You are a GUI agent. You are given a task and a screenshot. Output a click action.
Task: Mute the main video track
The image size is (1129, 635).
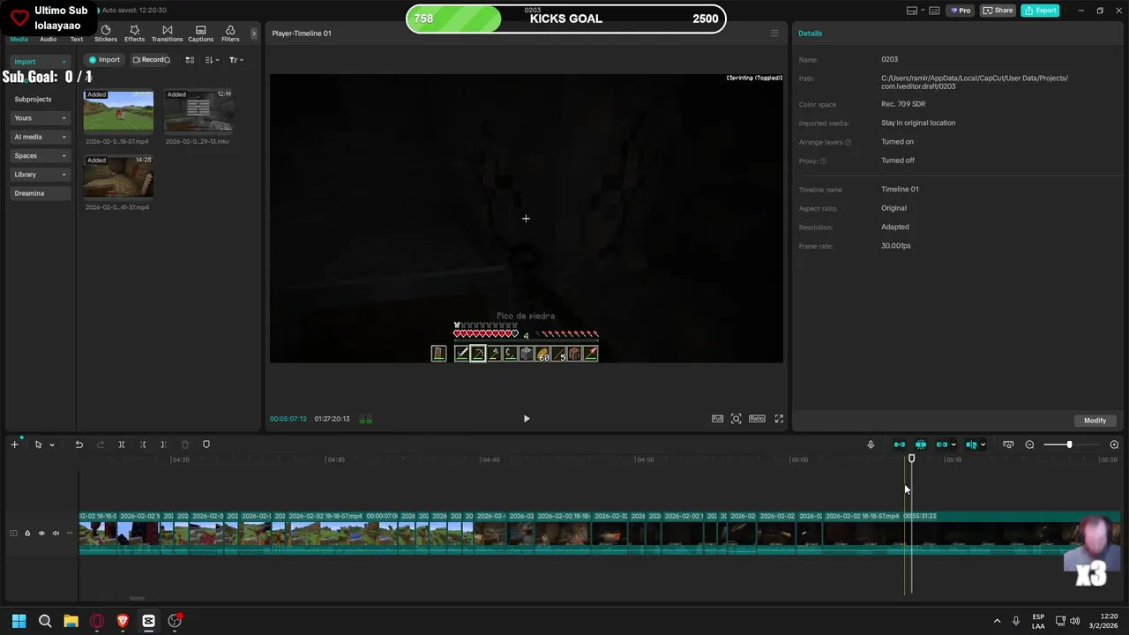(x=56, y=533)
